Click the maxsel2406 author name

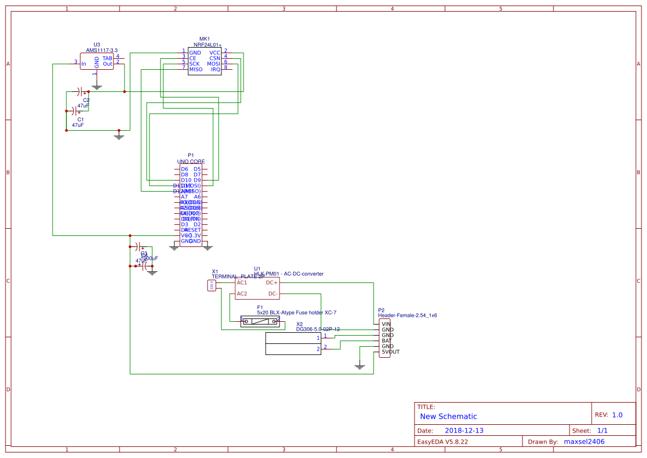coord(583,441)
